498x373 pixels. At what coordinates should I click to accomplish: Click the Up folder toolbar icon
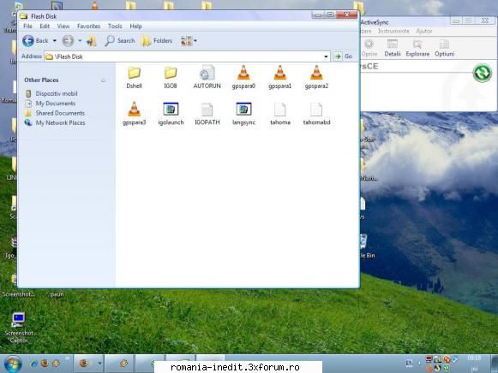tap(92, 40)
